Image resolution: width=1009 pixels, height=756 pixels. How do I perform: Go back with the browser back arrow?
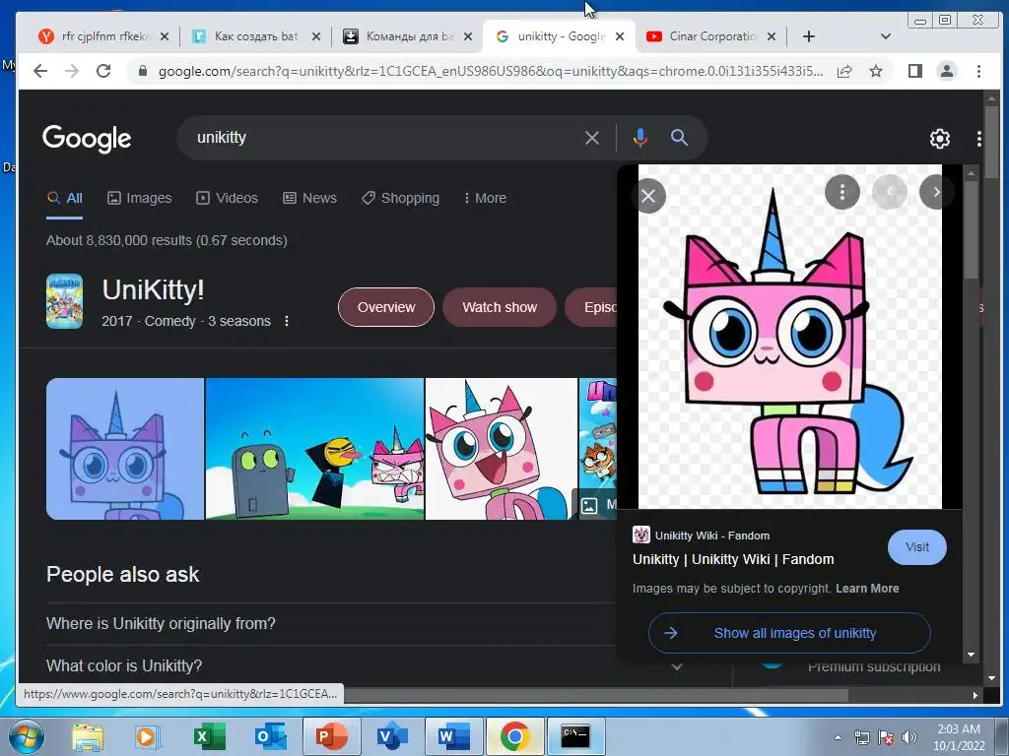click(39, 71)
